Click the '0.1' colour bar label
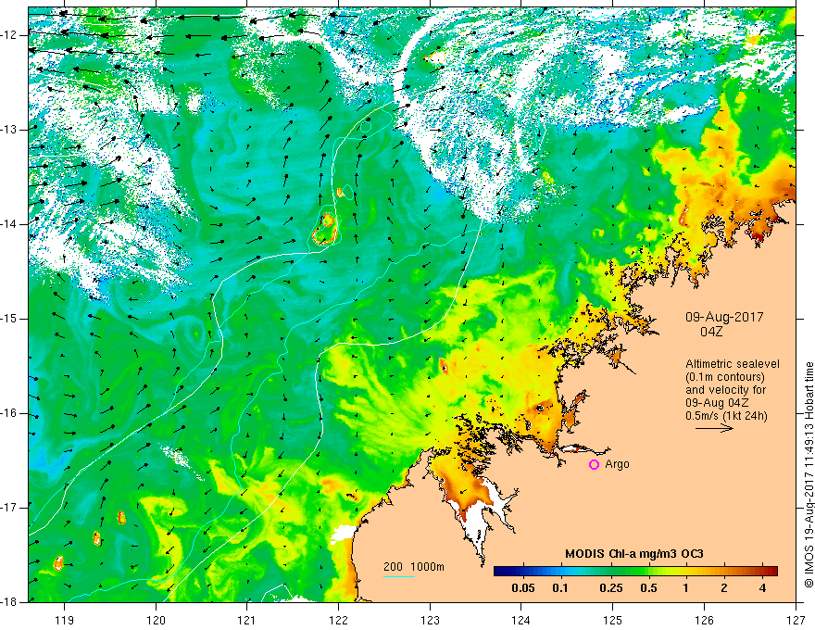Image resolution: width=815 pixels, height=630 pixels. [560, 588]
